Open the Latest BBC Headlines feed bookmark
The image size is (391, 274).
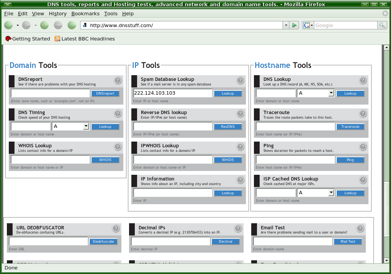(x=85, y=39)
